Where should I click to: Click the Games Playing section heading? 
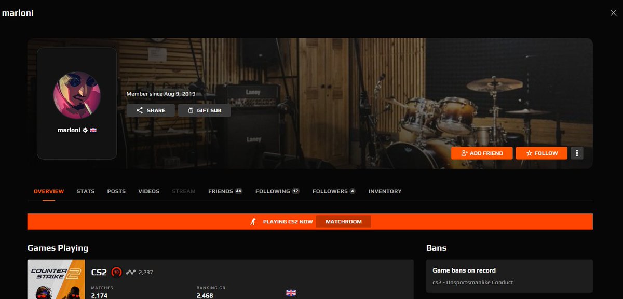coord(58,248)
